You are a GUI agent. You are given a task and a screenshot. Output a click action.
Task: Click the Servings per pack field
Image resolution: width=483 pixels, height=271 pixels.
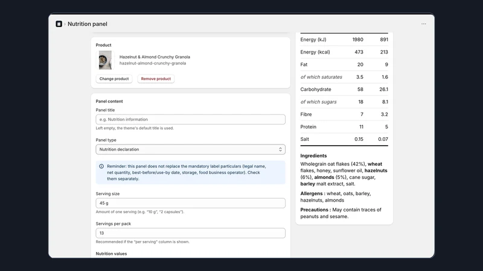[190, 233]
